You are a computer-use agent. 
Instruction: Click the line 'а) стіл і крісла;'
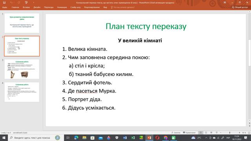pyautogui.click(x=87, y=66)
